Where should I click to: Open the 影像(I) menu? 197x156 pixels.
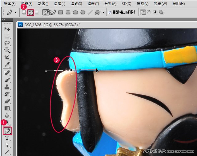[43, 4]
